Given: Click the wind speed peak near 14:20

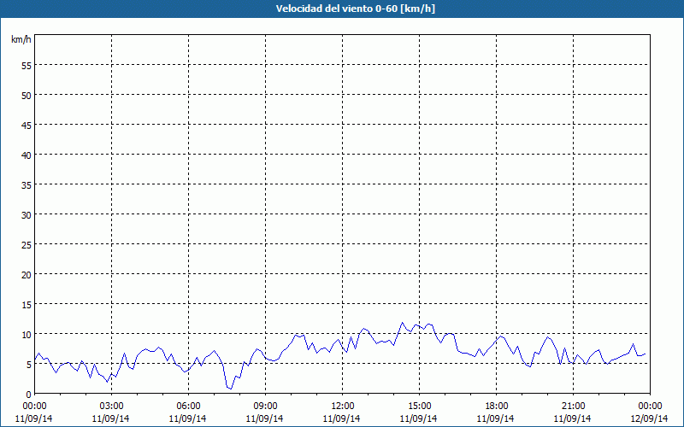Looking at the screenshot, I should point(402,323).
